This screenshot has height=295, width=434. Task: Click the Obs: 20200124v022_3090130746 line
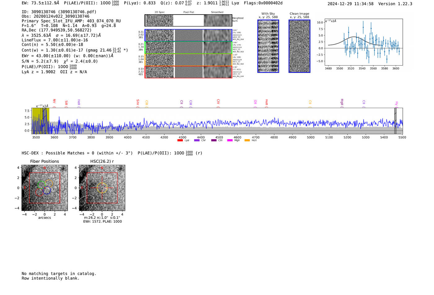click(55, 16)
